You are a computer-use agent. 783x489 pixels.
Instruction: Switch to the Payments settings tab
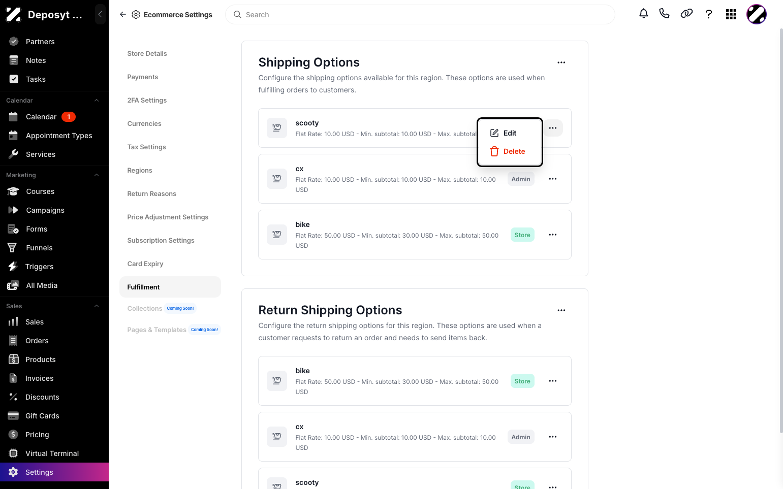coord(142,77)
